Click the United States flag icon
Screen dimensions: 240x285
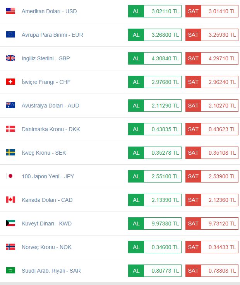[x=10, y=11]
